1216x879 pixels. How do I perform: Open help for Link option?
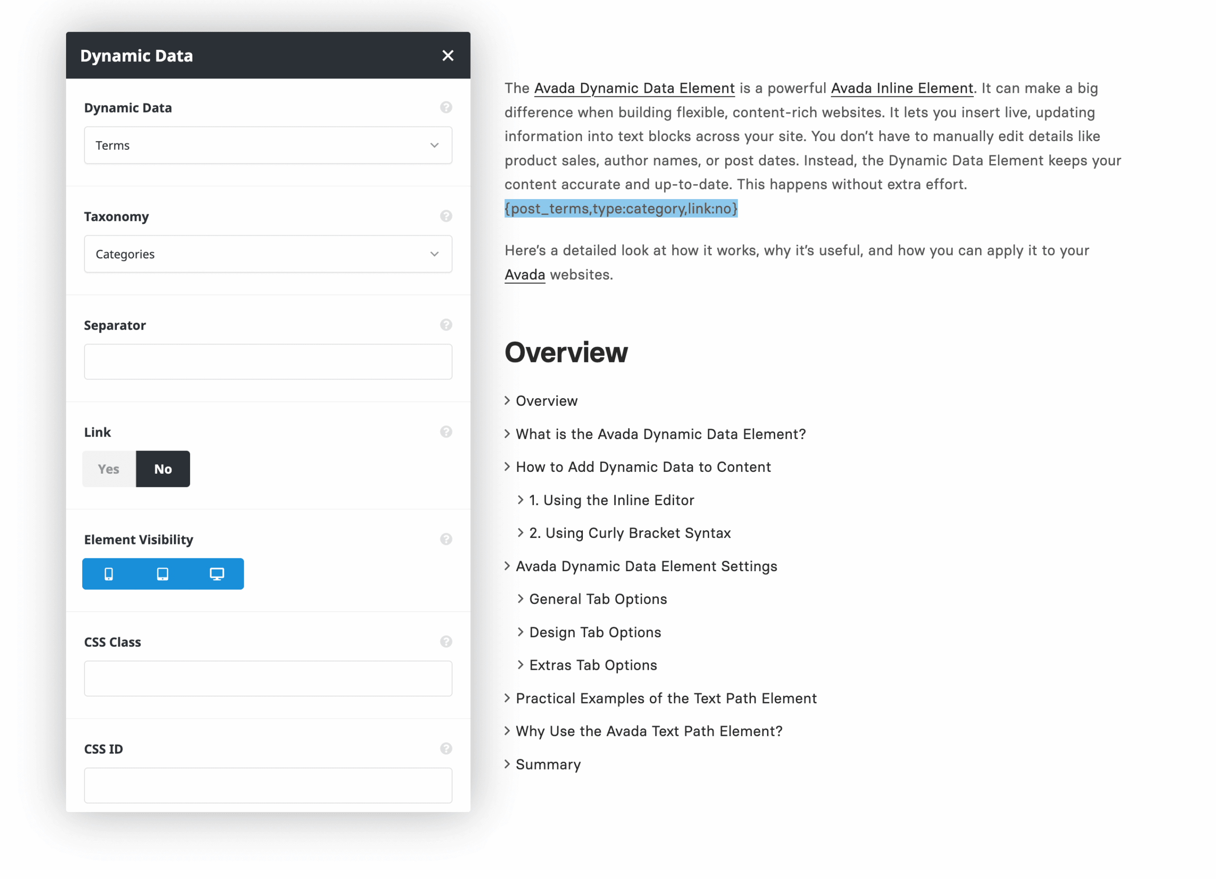pos(446,432)
